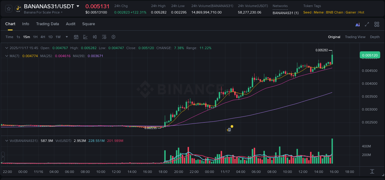Open the widgets grid panel
385x180 pixels.
[x=377, y=24]
